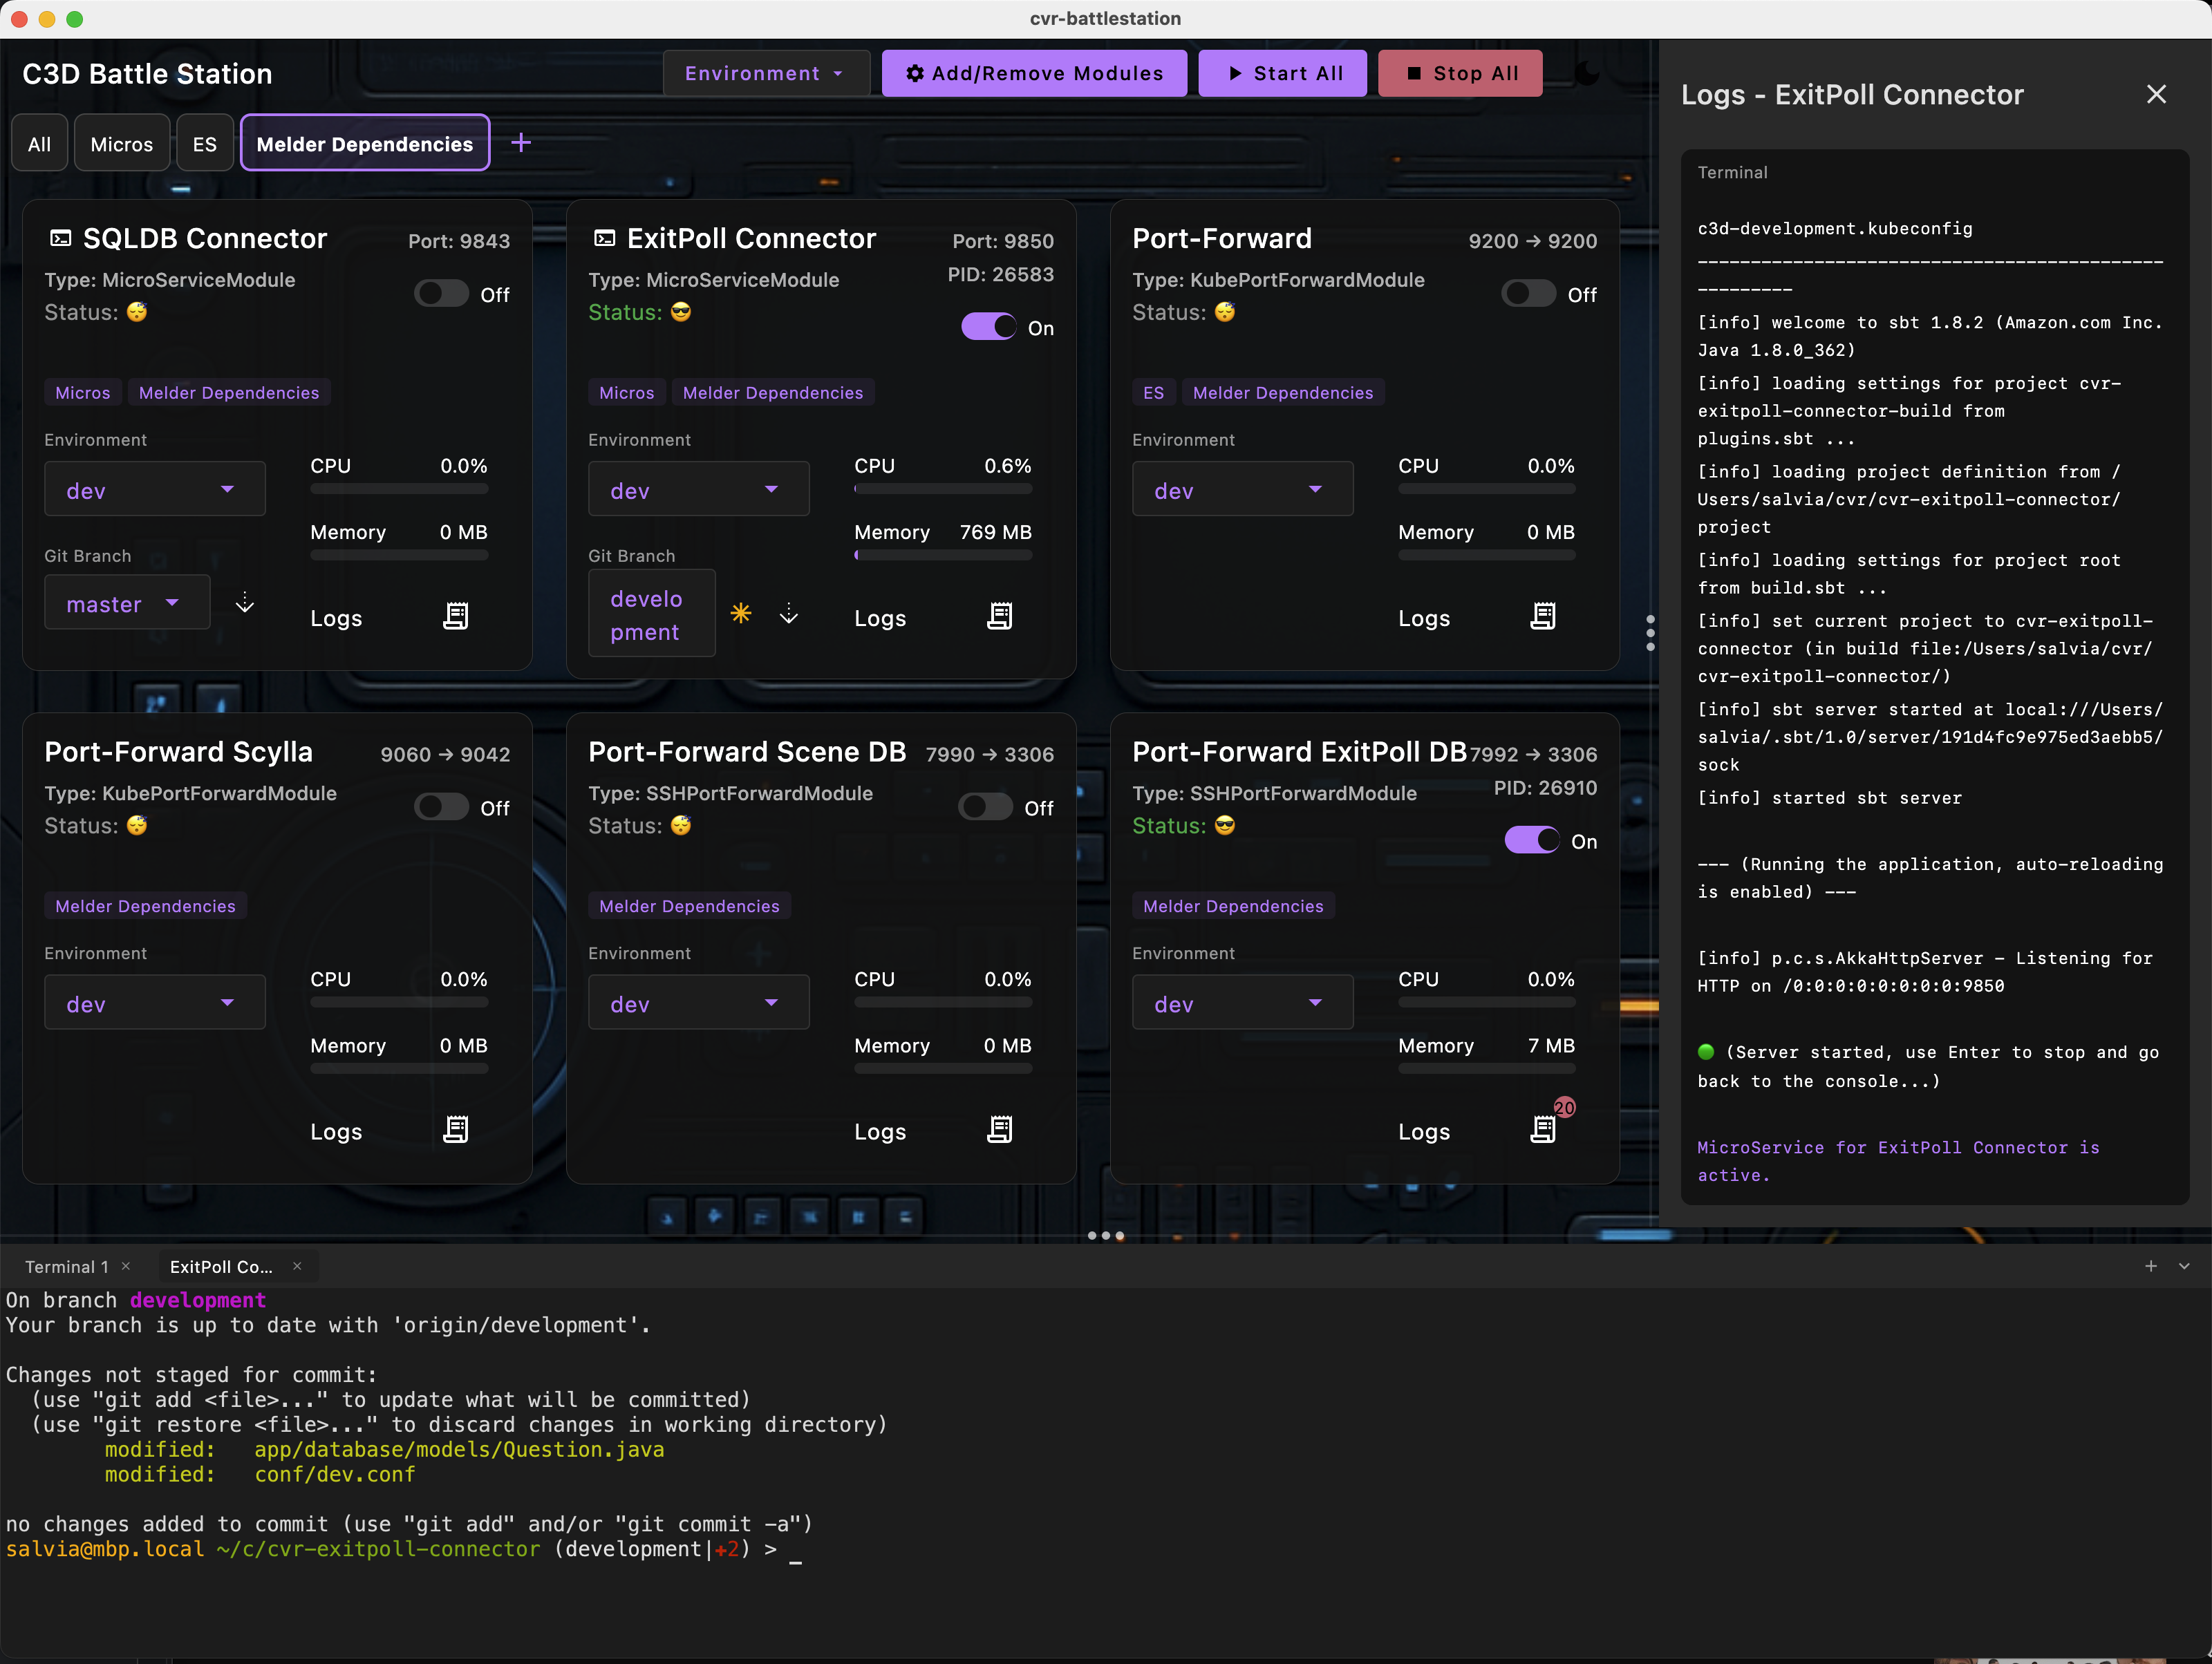Open Port-Forward ExitPoll DB logs icon

coord(1543,1131)
